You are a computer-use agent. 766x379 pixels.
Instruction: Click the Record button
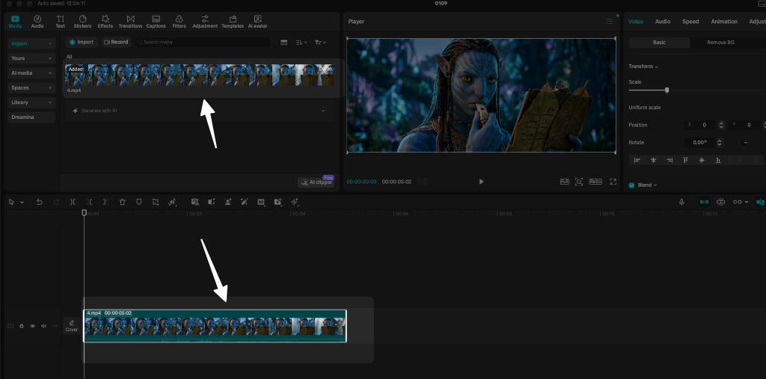tap(116, 42)
